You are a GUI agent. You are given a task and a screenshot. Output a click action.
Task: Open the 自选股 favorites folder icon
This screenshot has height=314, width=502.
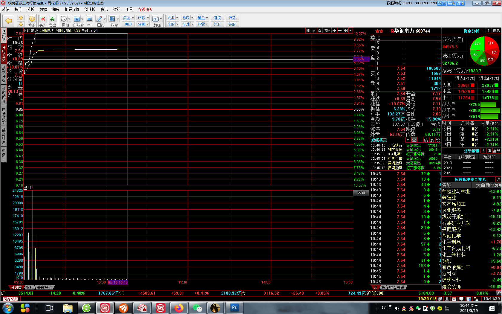pos(77,19)
